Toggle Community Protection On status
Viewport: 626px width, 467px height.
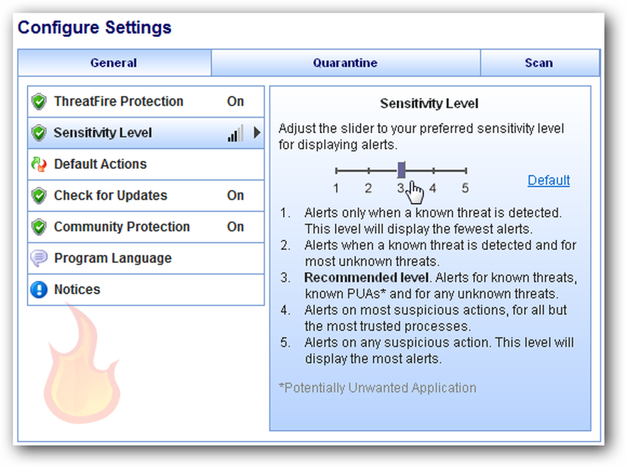tap(235, 227)
